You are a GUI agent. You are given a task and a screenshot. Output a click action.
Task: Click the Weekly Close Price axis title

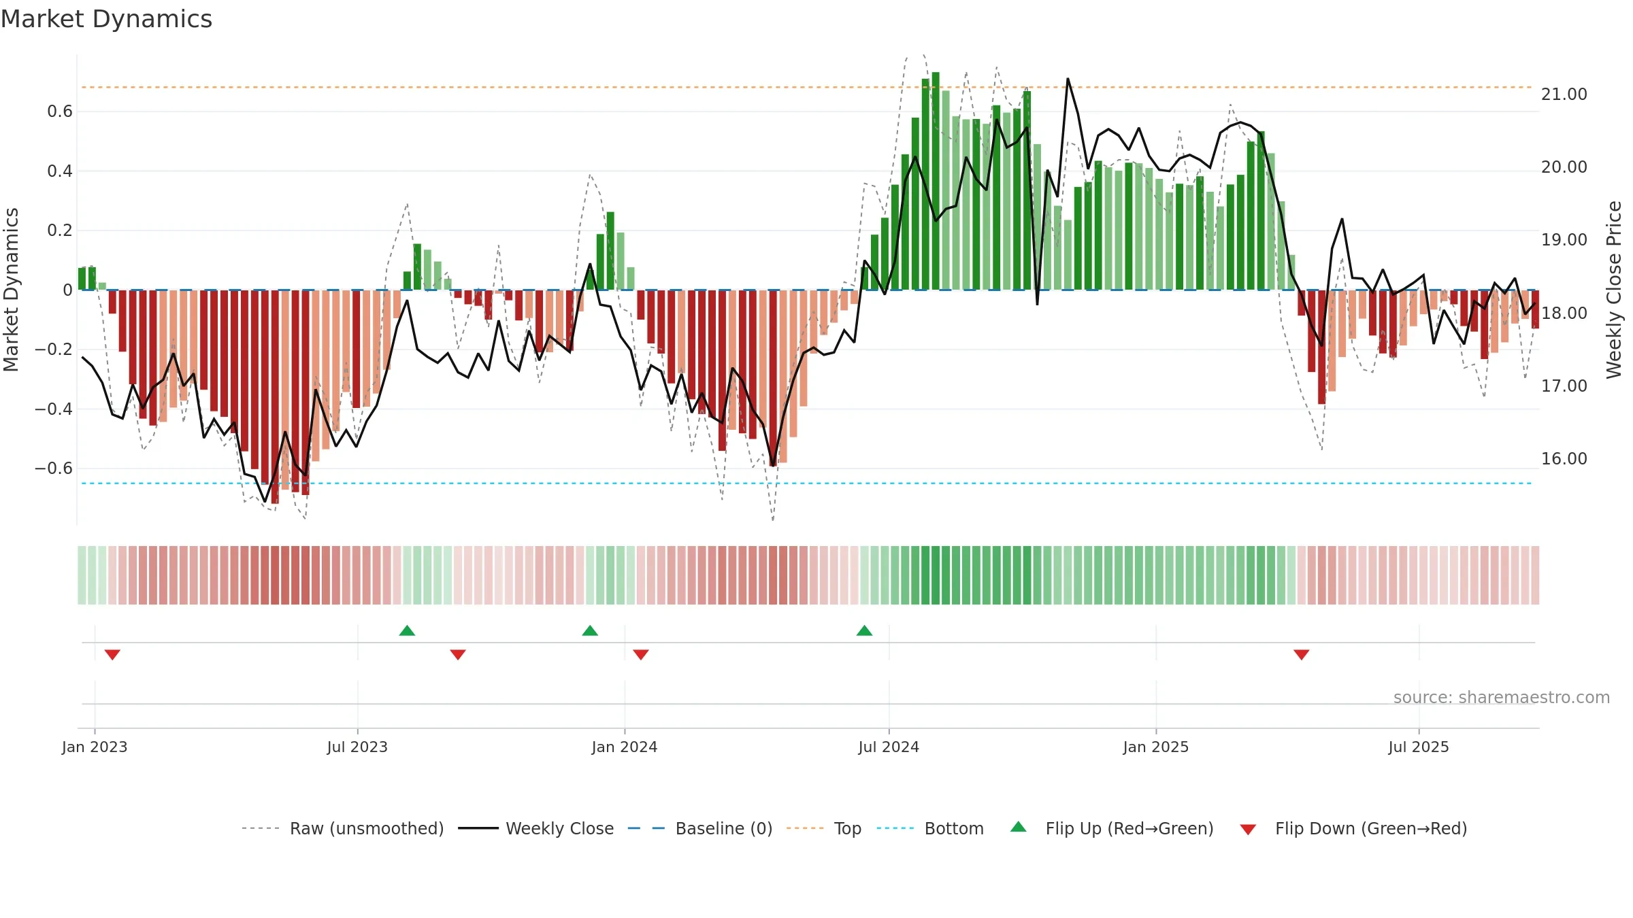pyautogui.click(x=1614, y=290)
